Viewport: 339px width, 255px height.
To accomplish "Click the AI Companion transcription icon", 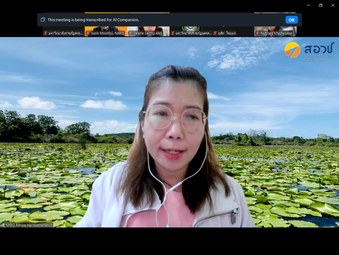I will pos(43,20).
